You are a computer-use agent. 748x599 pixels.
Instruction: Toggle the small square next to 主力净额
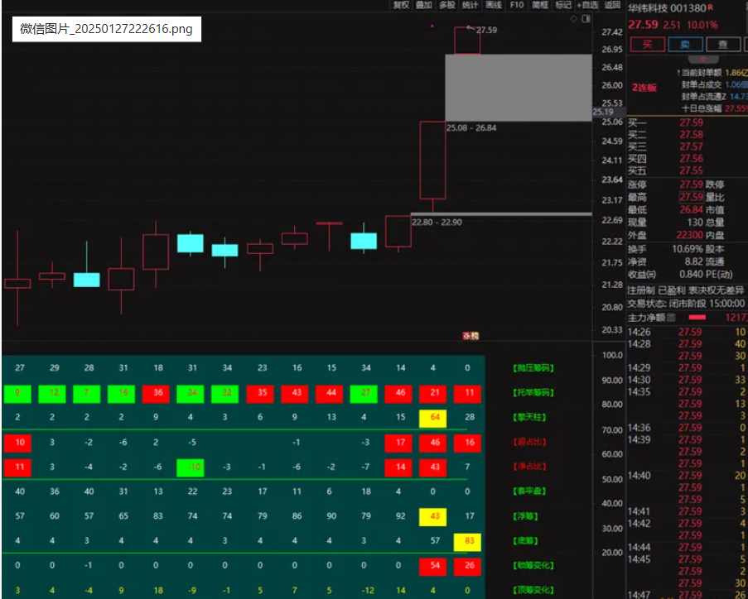[672, 318]
